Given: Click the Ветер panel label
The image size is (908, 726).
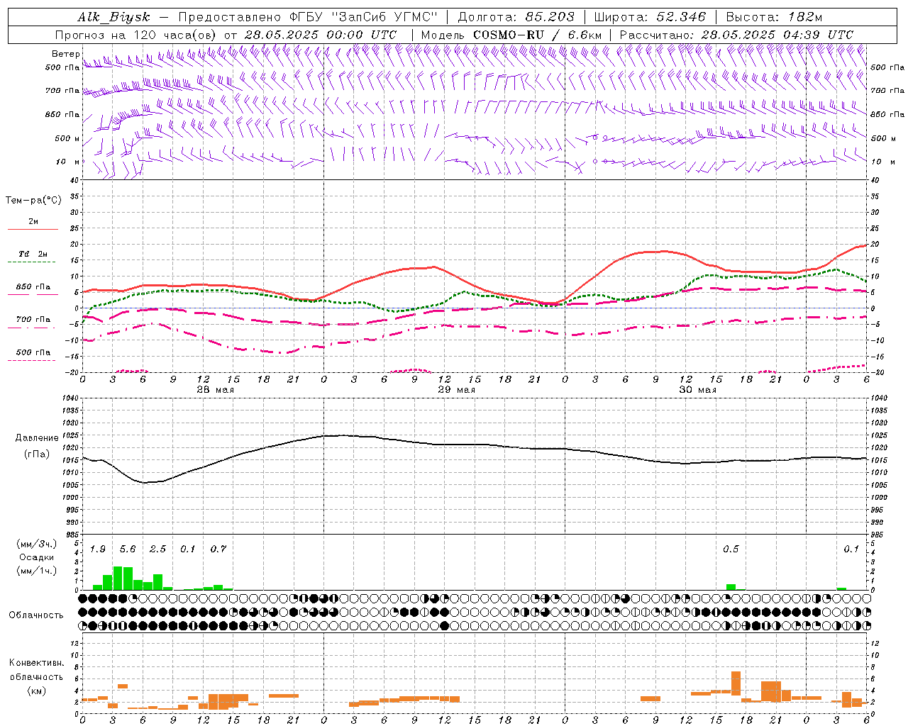Looking at the screenshot, I should coord(66,54).
